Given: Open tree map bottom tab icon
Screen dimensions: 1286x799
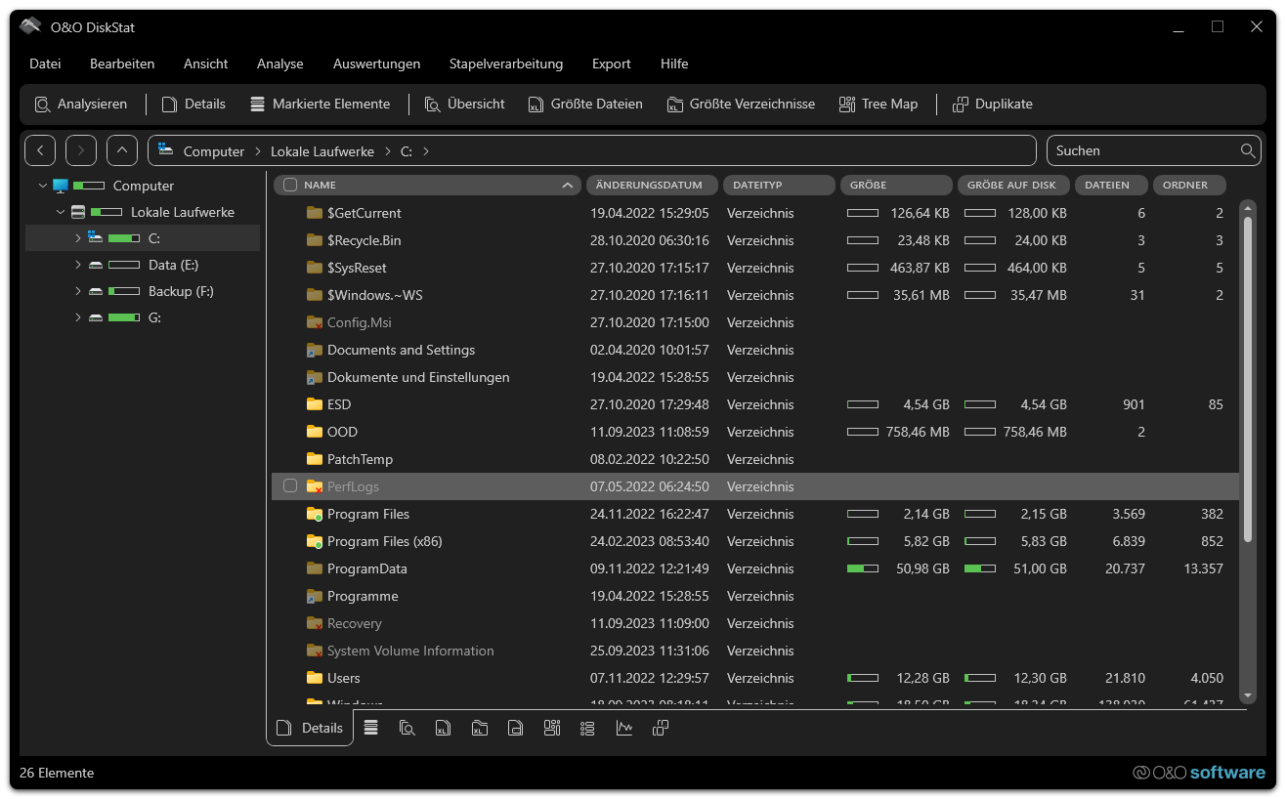Looking at the screenshot, I should [552, 728].
